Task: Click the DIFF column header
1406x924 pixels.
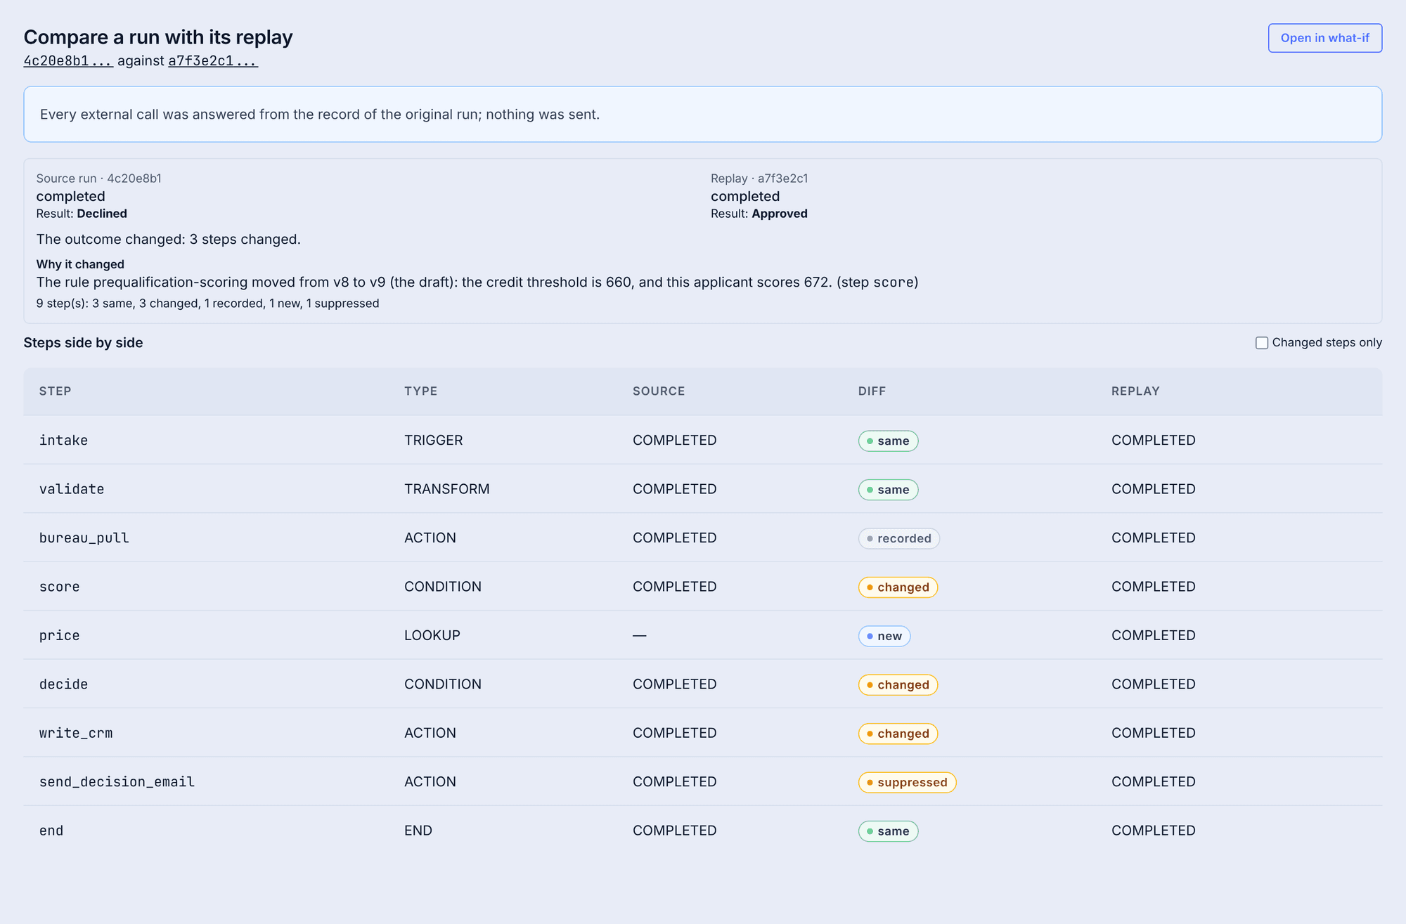Action: (872, 391)
